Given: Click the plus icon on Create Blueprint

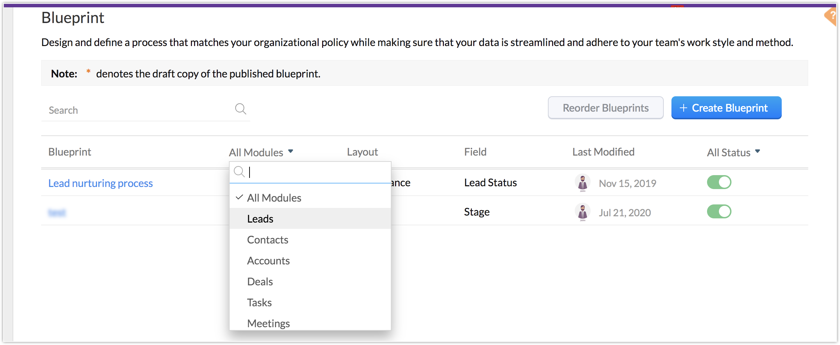Looking at the screenshot, I should point(683,108).
